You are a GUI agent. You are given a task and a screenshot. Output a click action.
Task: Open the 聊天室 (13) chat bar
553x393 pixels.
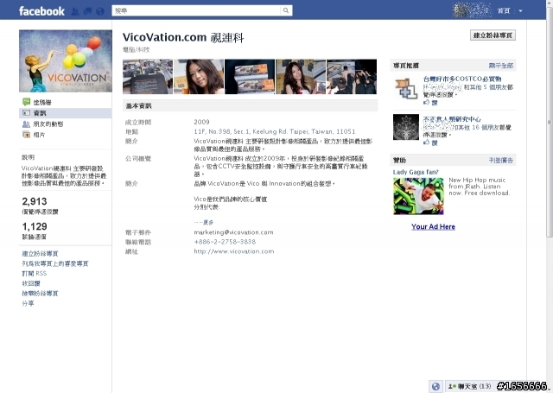click(x=472, y=386)
